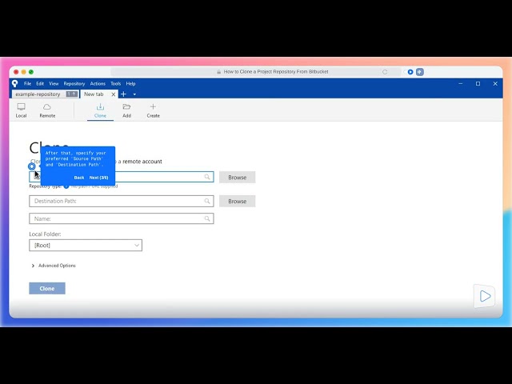This screenshot has width=512, height=384.
Task: Click search icon in Name field
Action: [x=207, y=218]
